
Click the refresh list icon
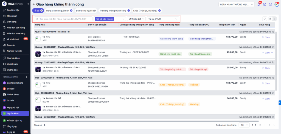point(264,19)
